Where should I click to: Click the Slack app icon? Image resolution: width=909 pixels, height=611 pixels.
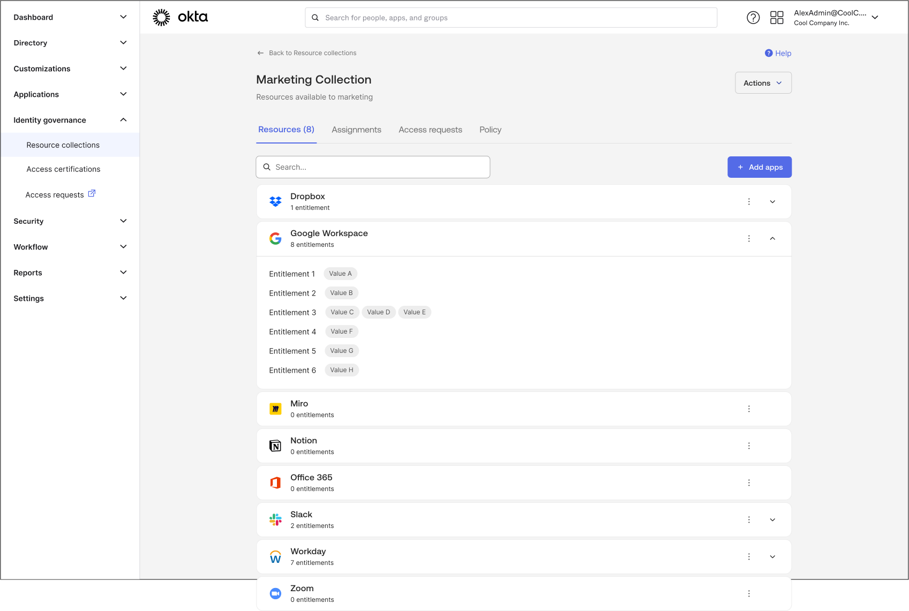(x=275, y=519)
